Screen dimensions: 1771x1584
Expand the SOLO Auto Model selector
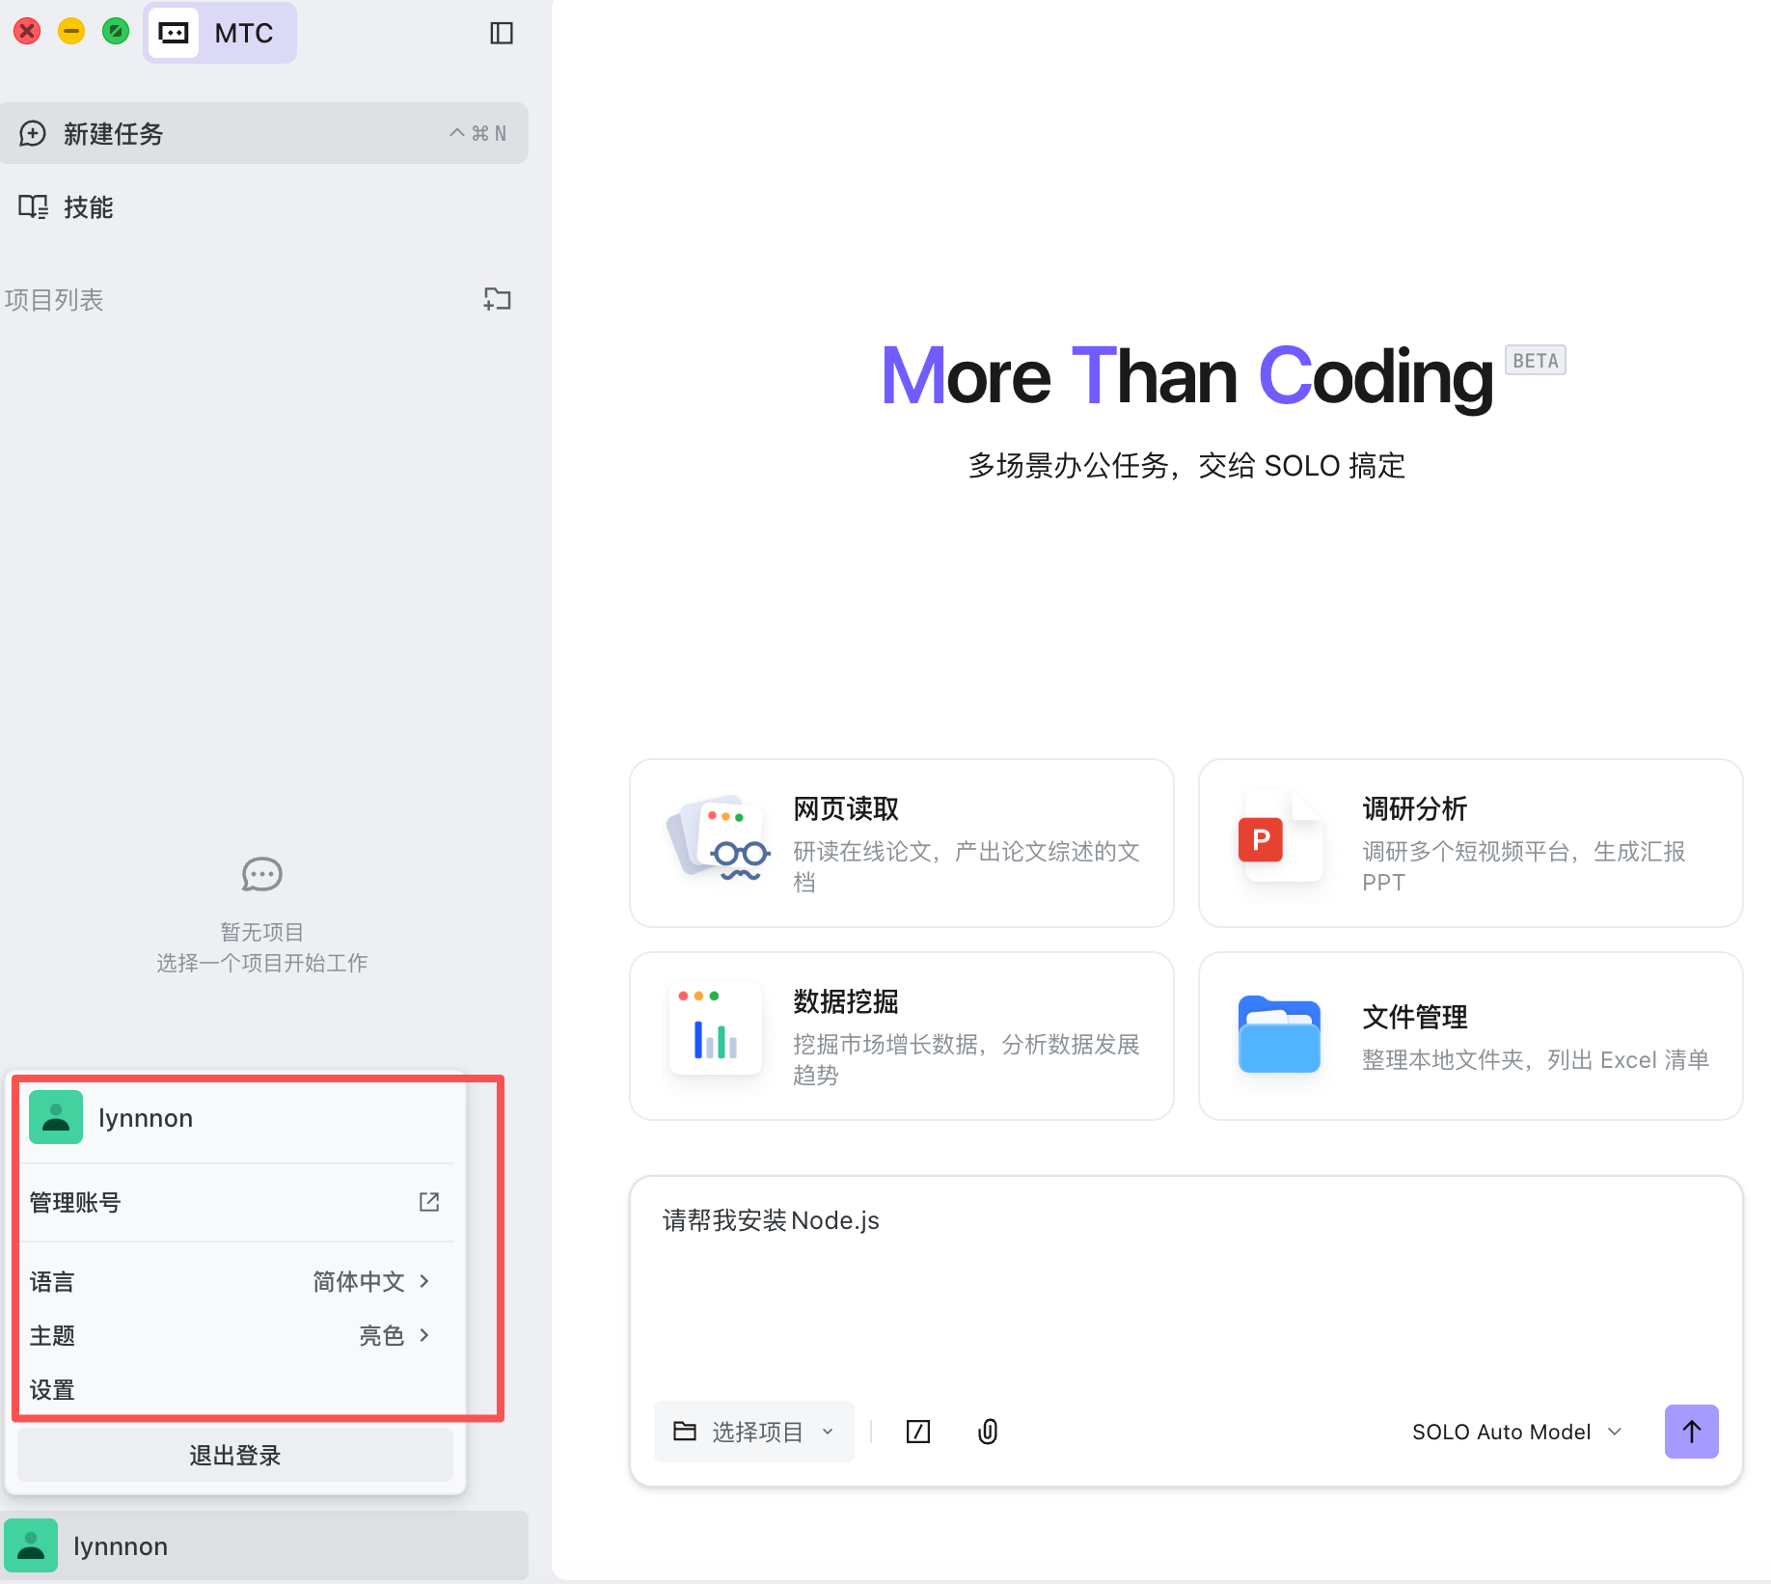[x=1516, y=1432]
